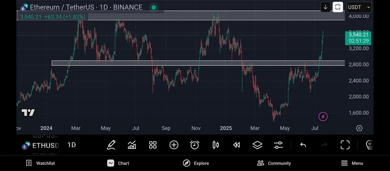Click the Nov time axis label

[x=196, y=128]
